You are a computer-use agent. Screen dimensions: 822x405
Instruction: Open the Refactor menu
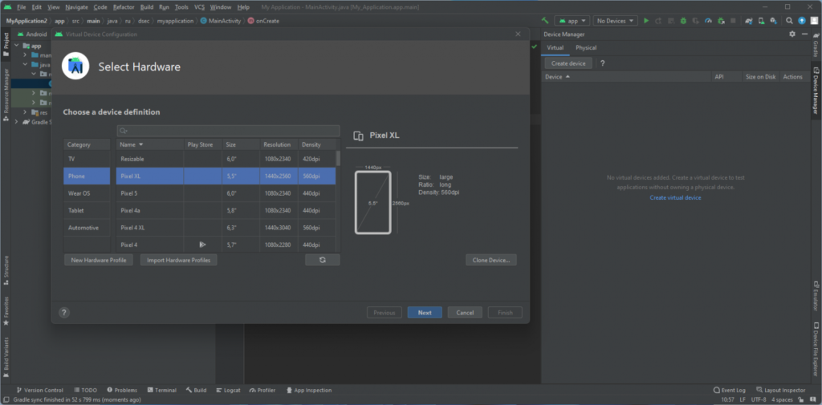(x=124, y=7)
